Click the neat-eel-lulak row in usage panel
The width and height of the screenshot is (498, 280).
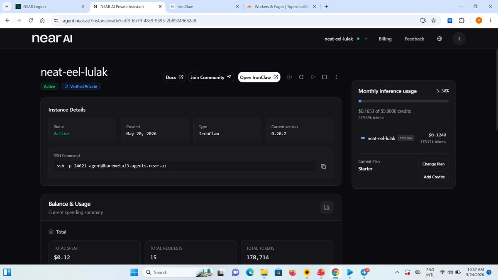pyautogui.click(x=403, y=138)
